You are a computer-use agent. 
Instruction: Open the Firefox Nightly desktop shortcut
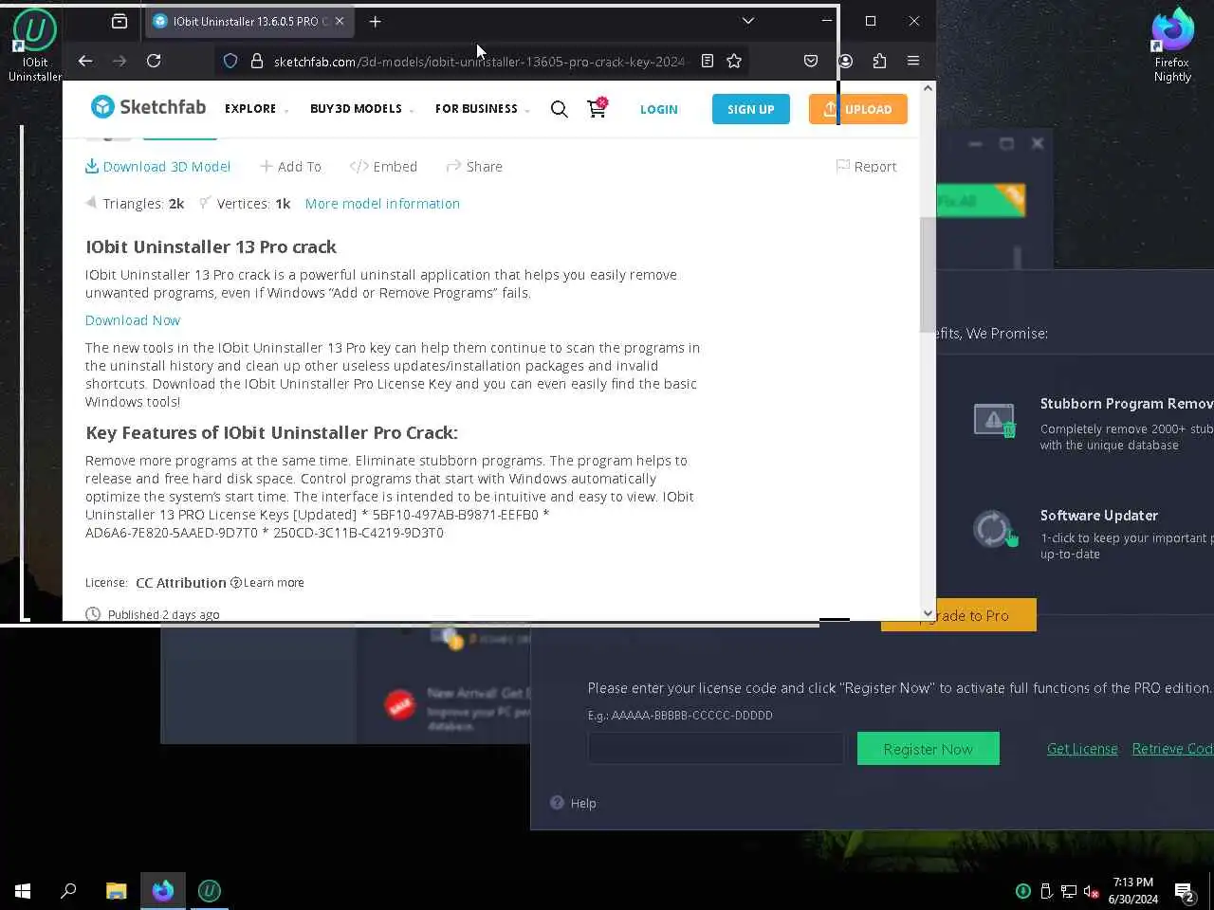click(1172, 45)
